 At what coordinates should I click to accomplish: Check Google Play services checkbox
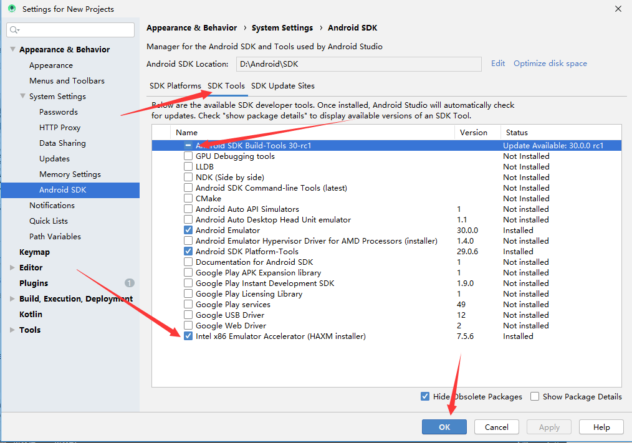point(188,304)
